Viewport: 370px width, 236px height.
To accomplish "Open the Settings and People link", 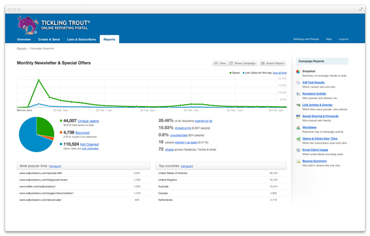I will tap(306, 39).
